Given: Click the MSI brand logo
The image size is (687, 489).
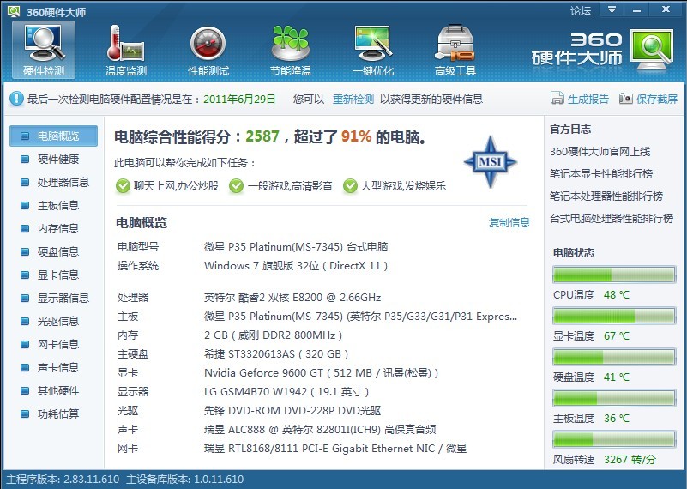Looking at the screenshot, I should 491,161.
